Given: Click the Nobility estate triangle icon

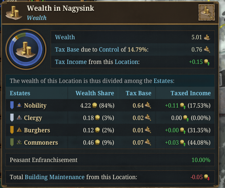Looking at the screenshot, I should tap(19, 105).
